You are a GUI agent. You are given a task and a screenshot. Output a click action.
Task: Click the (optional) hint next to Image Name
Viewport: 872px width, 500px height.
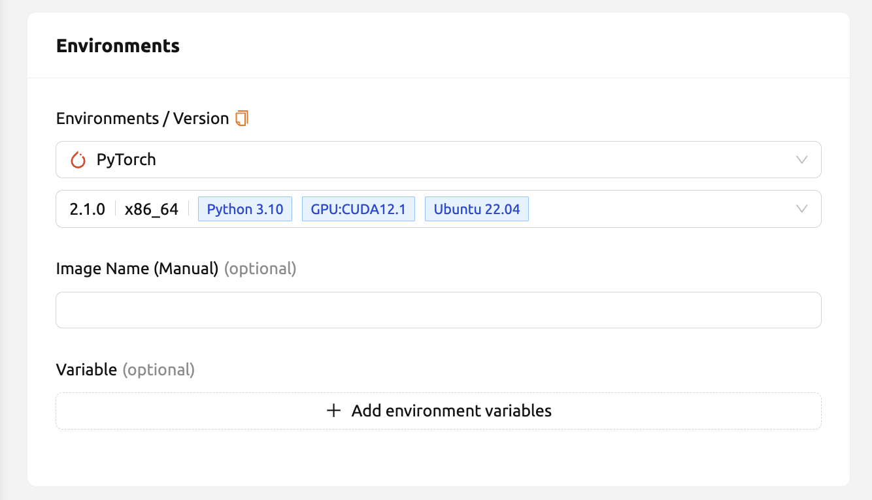click(260, 269)
